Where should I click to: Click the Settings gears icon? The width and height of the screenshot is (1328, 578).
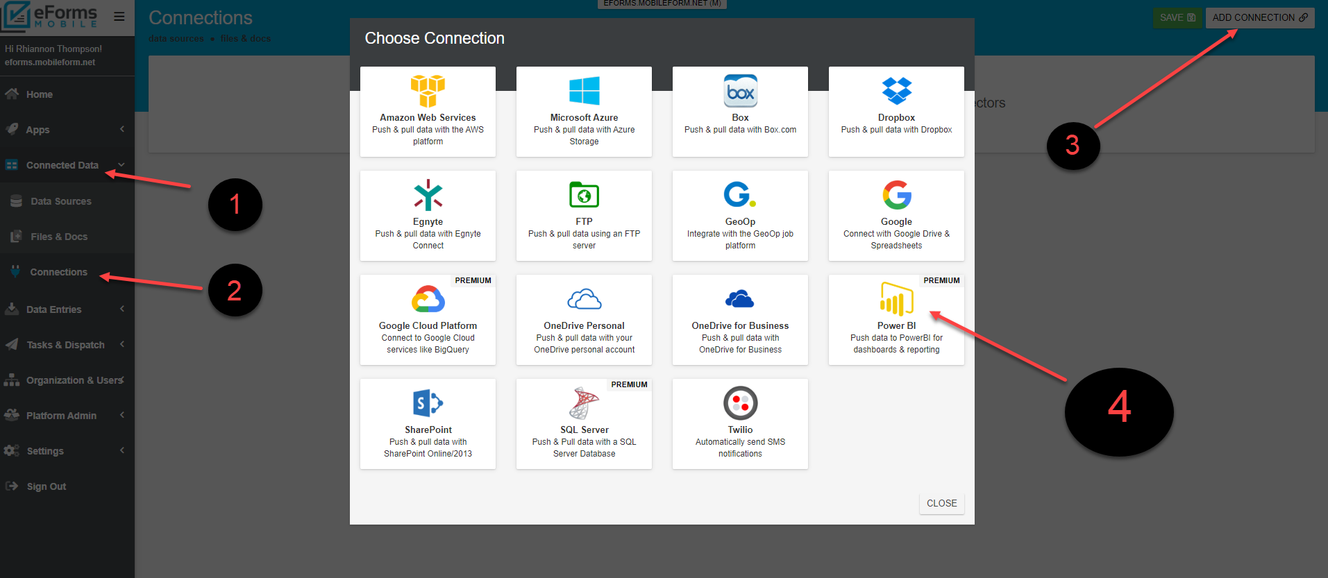[x=12, y=450]
